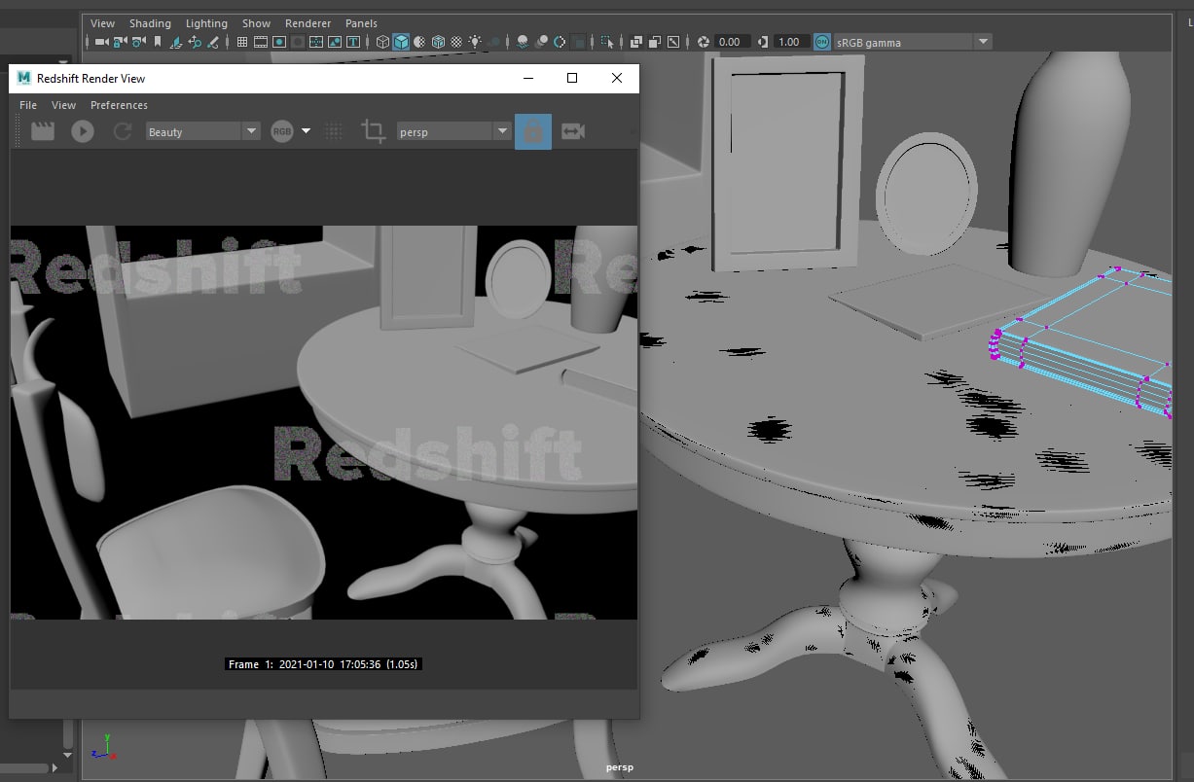This screenshot has width=1194, height=782.
Task: Click the Exposure aperture icon
Action: (704, 42)
